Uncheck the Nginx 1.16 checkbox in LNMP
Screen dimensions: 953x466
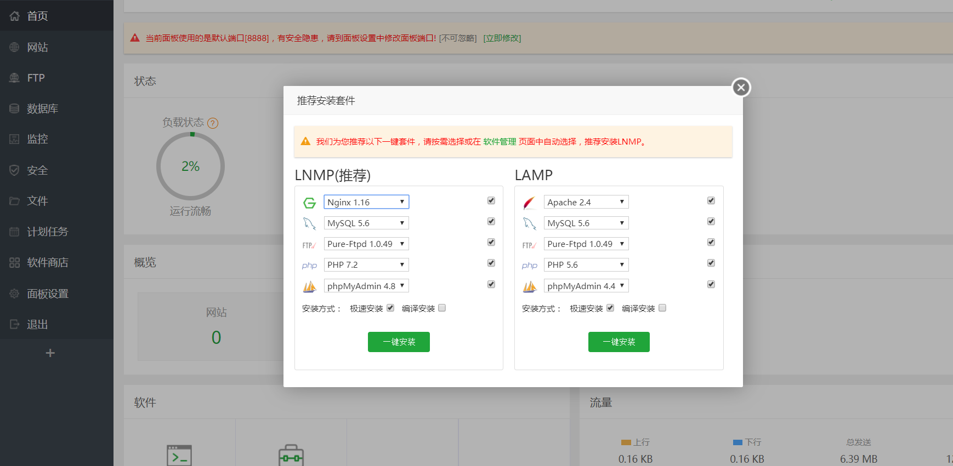pyautogui.click(x=491, y=200)
